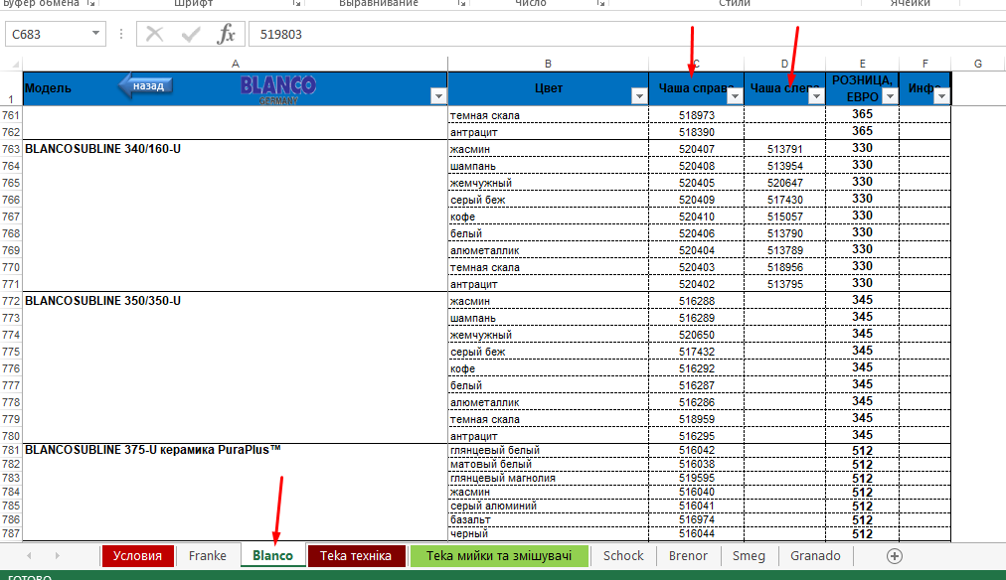Expand the Name Box dropdown arrow
The width and height of the screenshot is (1006, 580).
(95, 34)
